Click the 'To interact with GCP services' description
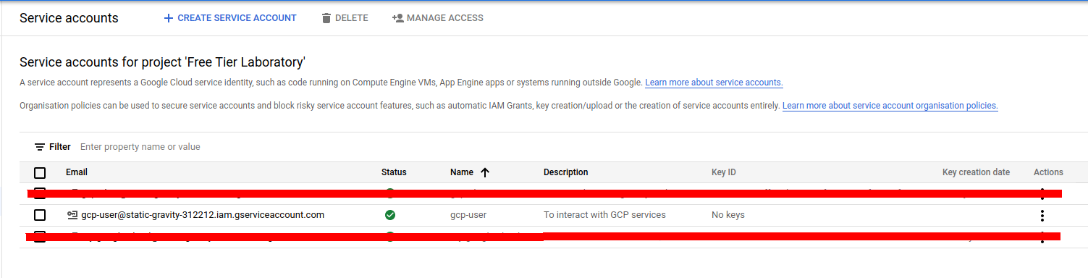 pos(604,215)
